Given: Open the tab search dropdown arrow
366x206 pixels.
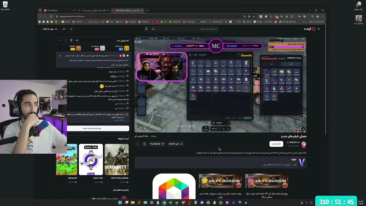Looking at the screenshot, I should (x=40, y=11).
